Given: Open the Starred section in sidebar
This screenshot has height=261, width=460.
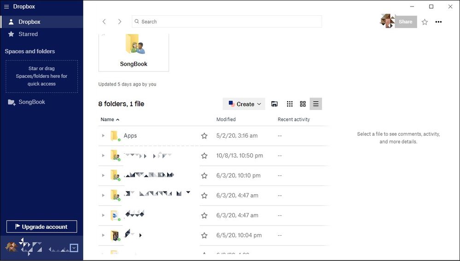Looking at the screenshot, I should [42, 34].
